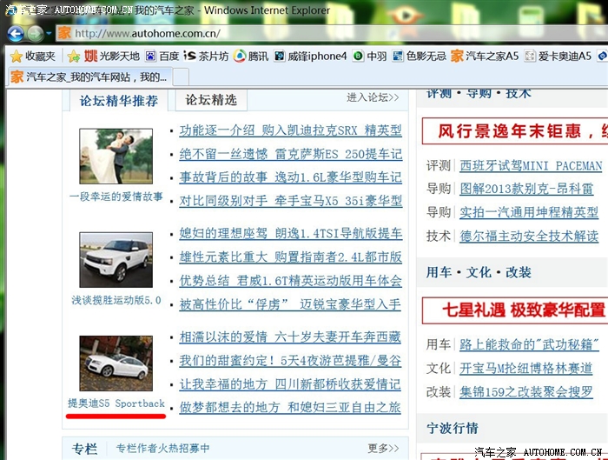608x460 pixels.
Task: Open the navigation history dropdown arrow
Action: click(x=49, y=34)
